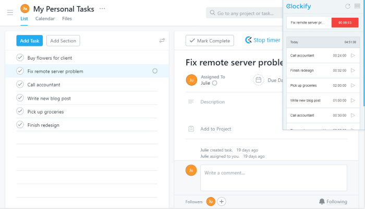Resume timer for Finish redesign entry
This screenshot has height=209, width=365.
click(353, 71)
